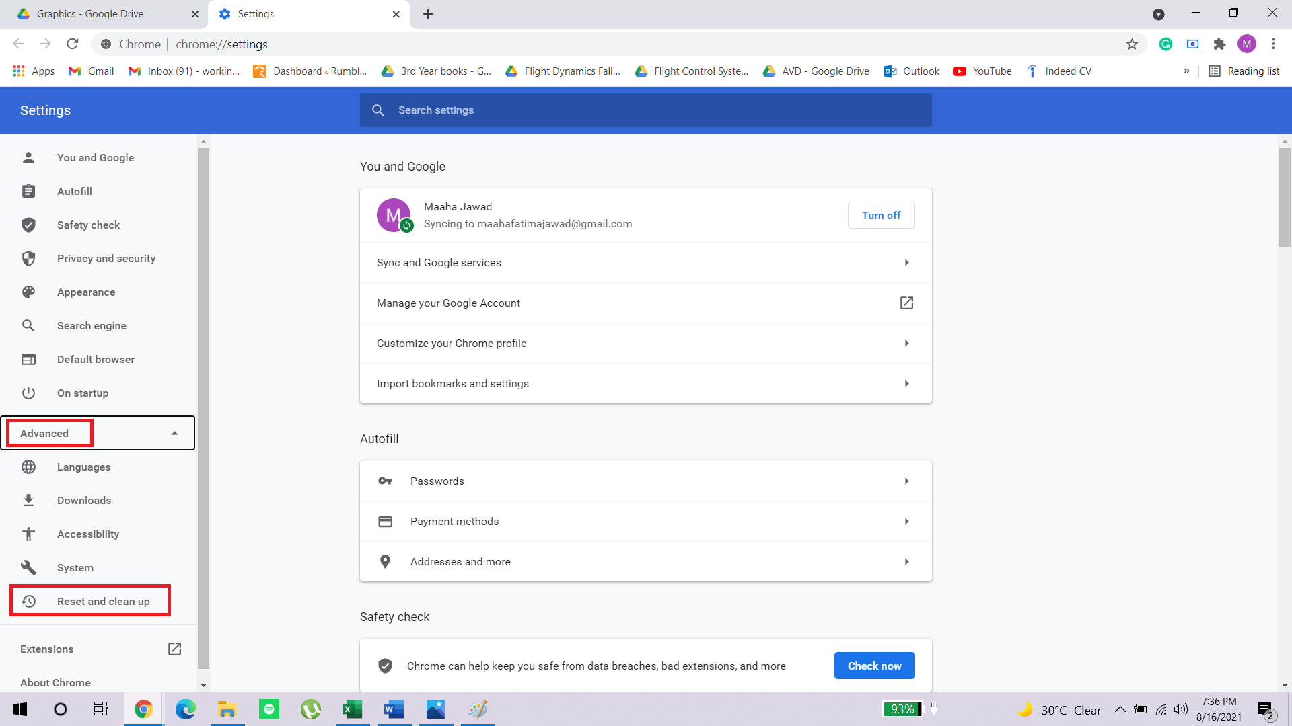This screenshot has width=1292, height=726.
Task: Open the Grammarly extension icon
Action: coord(1165,44)
